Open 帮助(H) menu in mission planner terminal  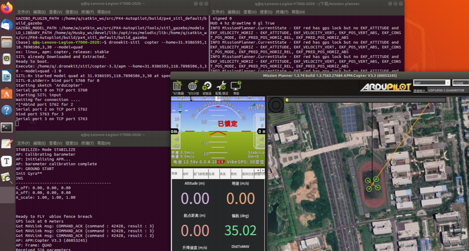coord(298,12)
